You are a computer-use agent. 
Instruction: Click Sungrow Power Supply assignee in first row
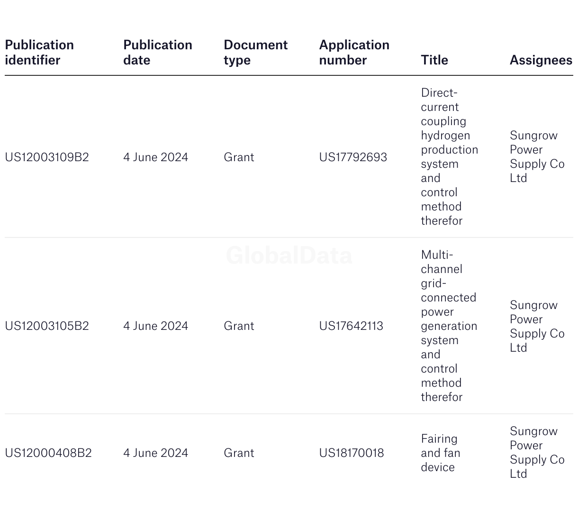[537, 157]
